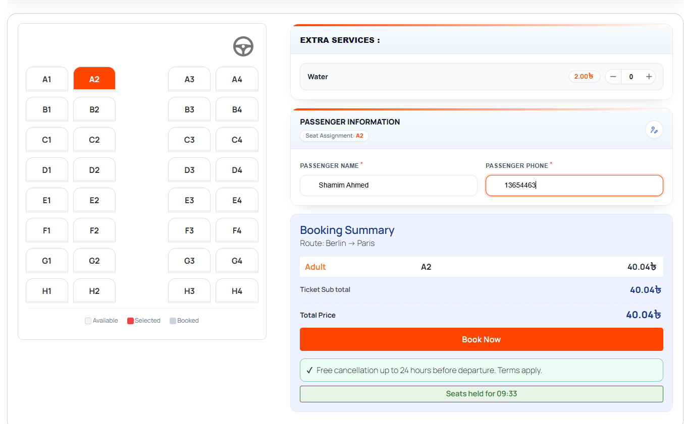Click the Selected legend color swatch
The image size is (684, 424).
[x=130, y=321]
